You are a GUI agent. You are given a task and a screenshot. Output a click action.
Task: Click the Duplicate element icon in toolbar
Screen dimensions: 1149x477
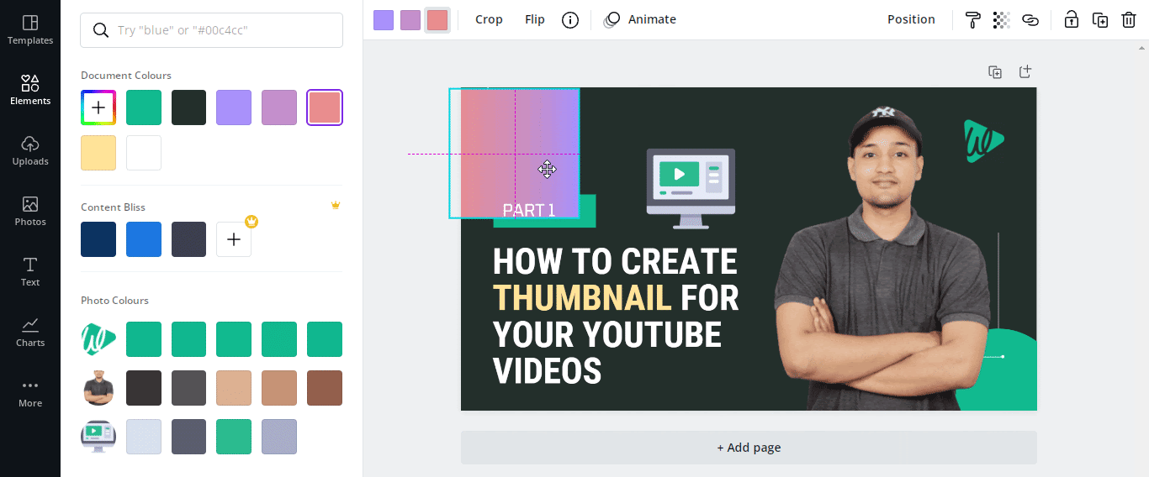(x=1100, y=20)
